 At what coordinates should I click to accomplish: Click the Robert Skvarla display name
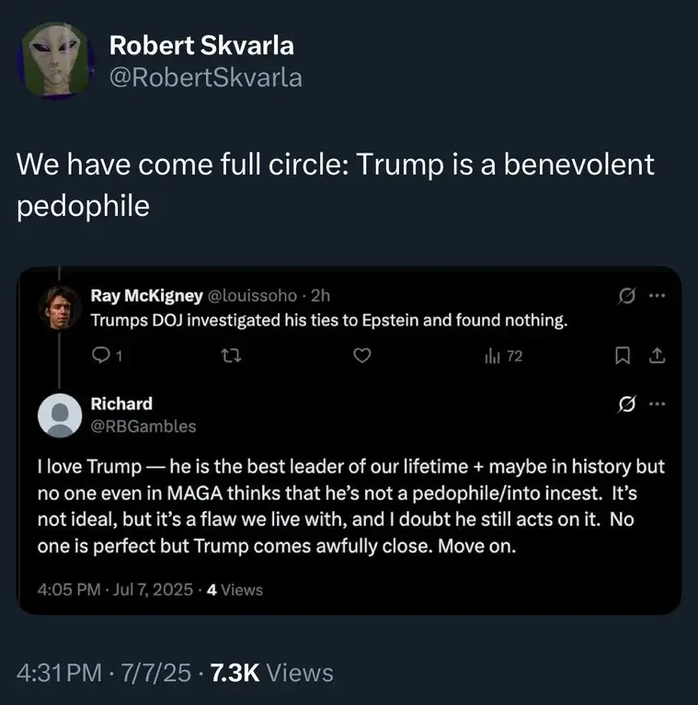[201, 46]
